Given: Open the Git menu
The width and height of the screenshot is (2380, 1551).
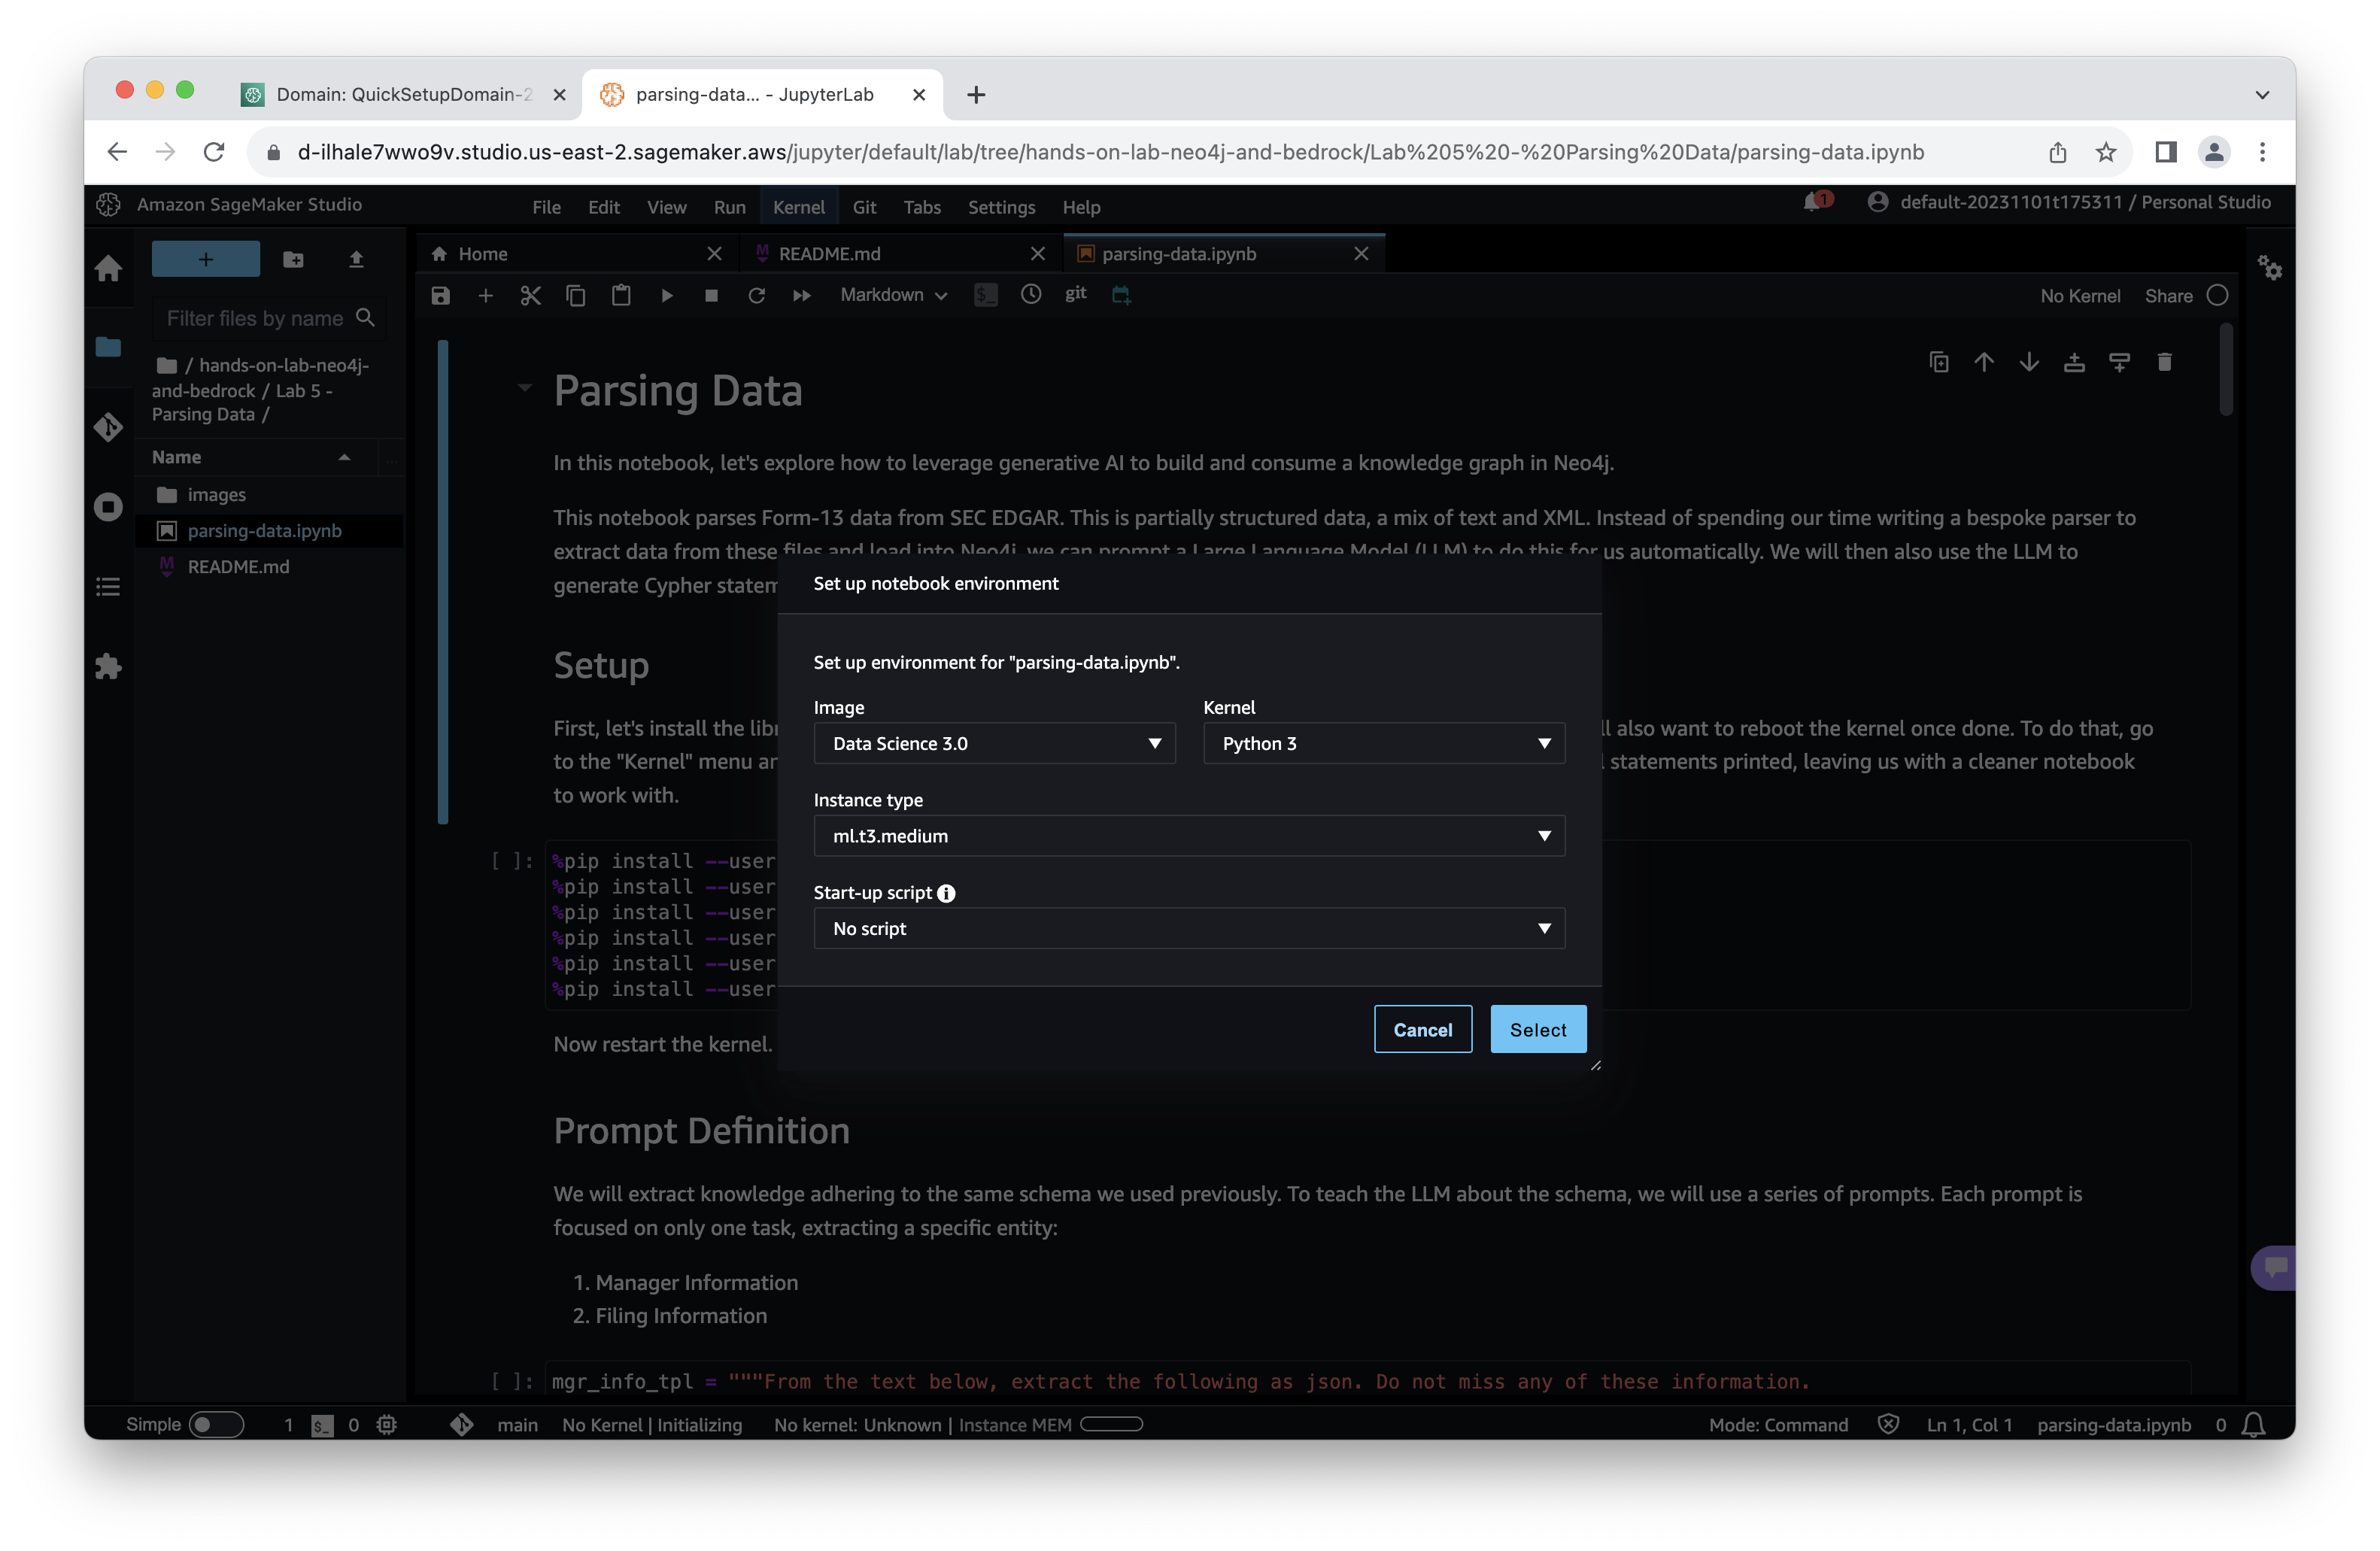Looking at the screenshot, I should coord(864,207).
